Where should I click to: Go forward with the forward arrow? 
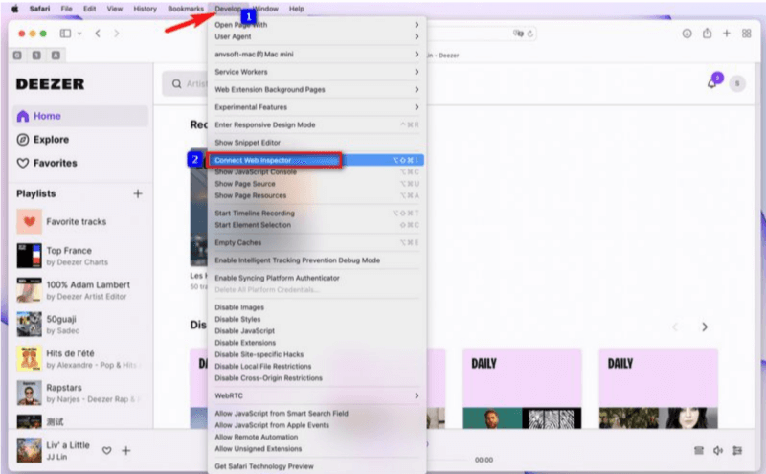click(116, 34)
